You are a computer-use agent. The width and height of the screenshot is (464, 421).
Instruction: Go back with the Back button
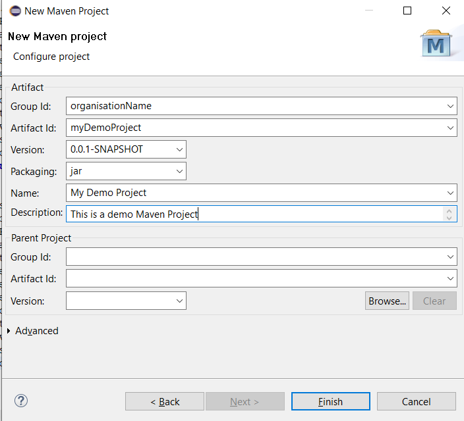[x=165, y=401]
